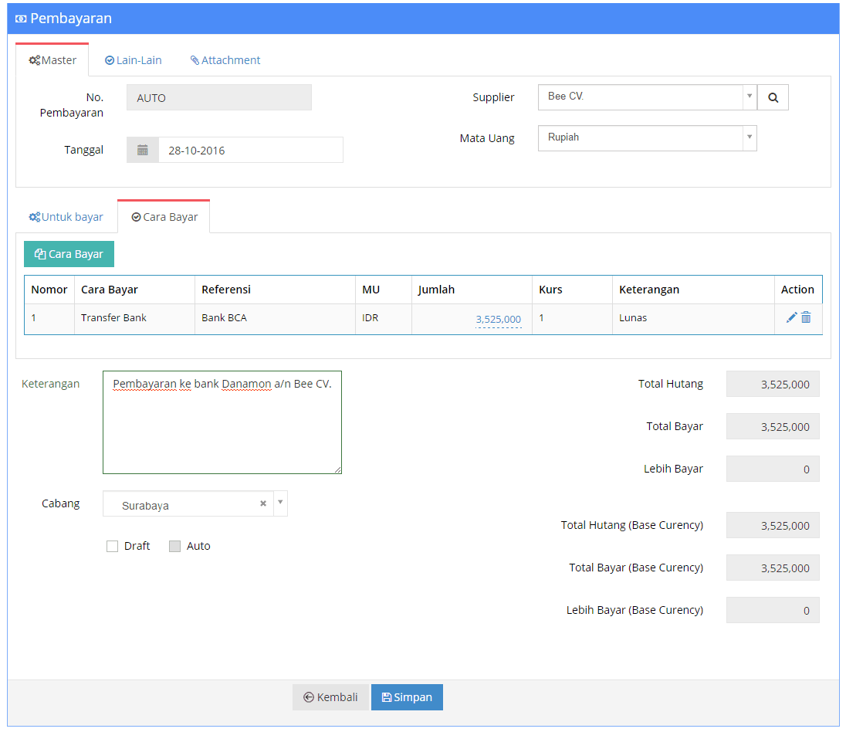Open the Attachment tab
The height and width of the screenshot is (732, 846).
pyautogui.click(x=225, y=60)
